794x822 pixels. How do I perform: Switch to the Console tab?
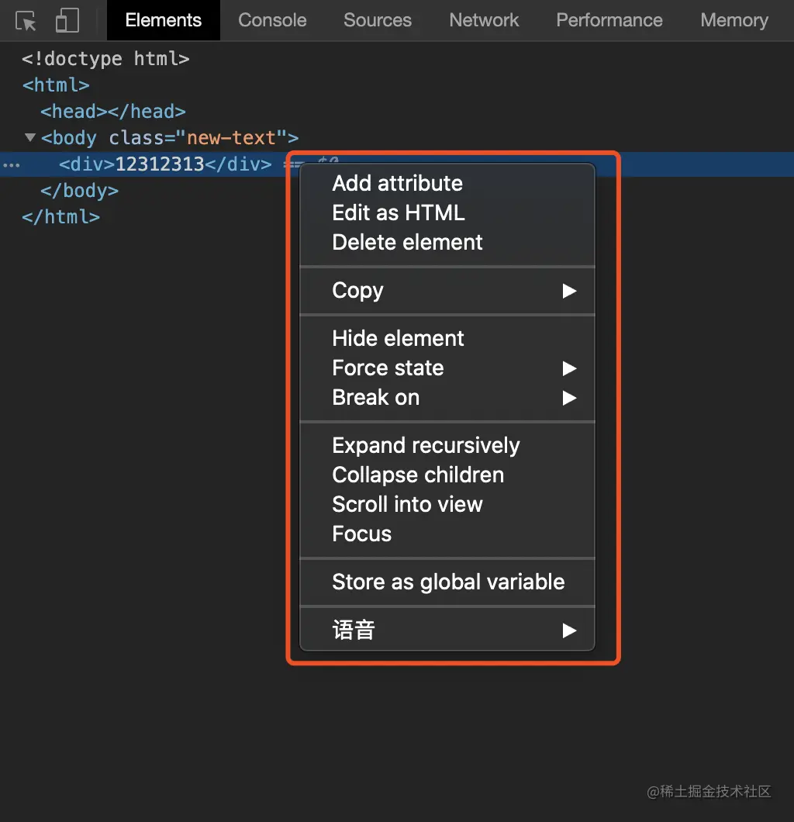(x=271, y=20)
